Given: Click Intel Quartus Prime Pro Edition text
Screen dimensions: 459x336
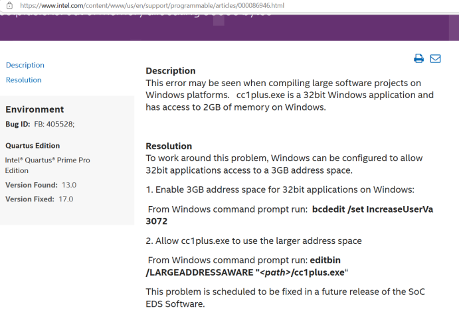Looking at the screenshot, I should coord(47,165).
